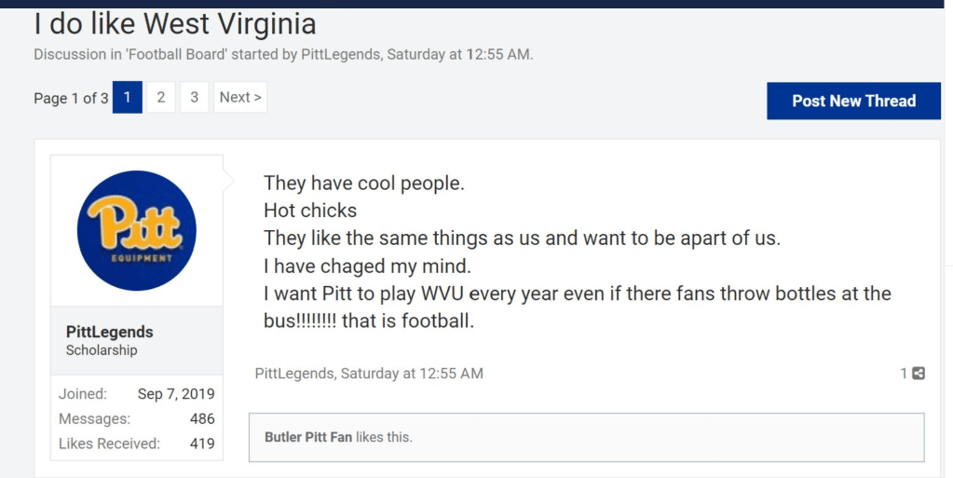Viewport: 953px width, 478px height.
Task: Click the share icon on the post
Action: click(x=919, y=374)
